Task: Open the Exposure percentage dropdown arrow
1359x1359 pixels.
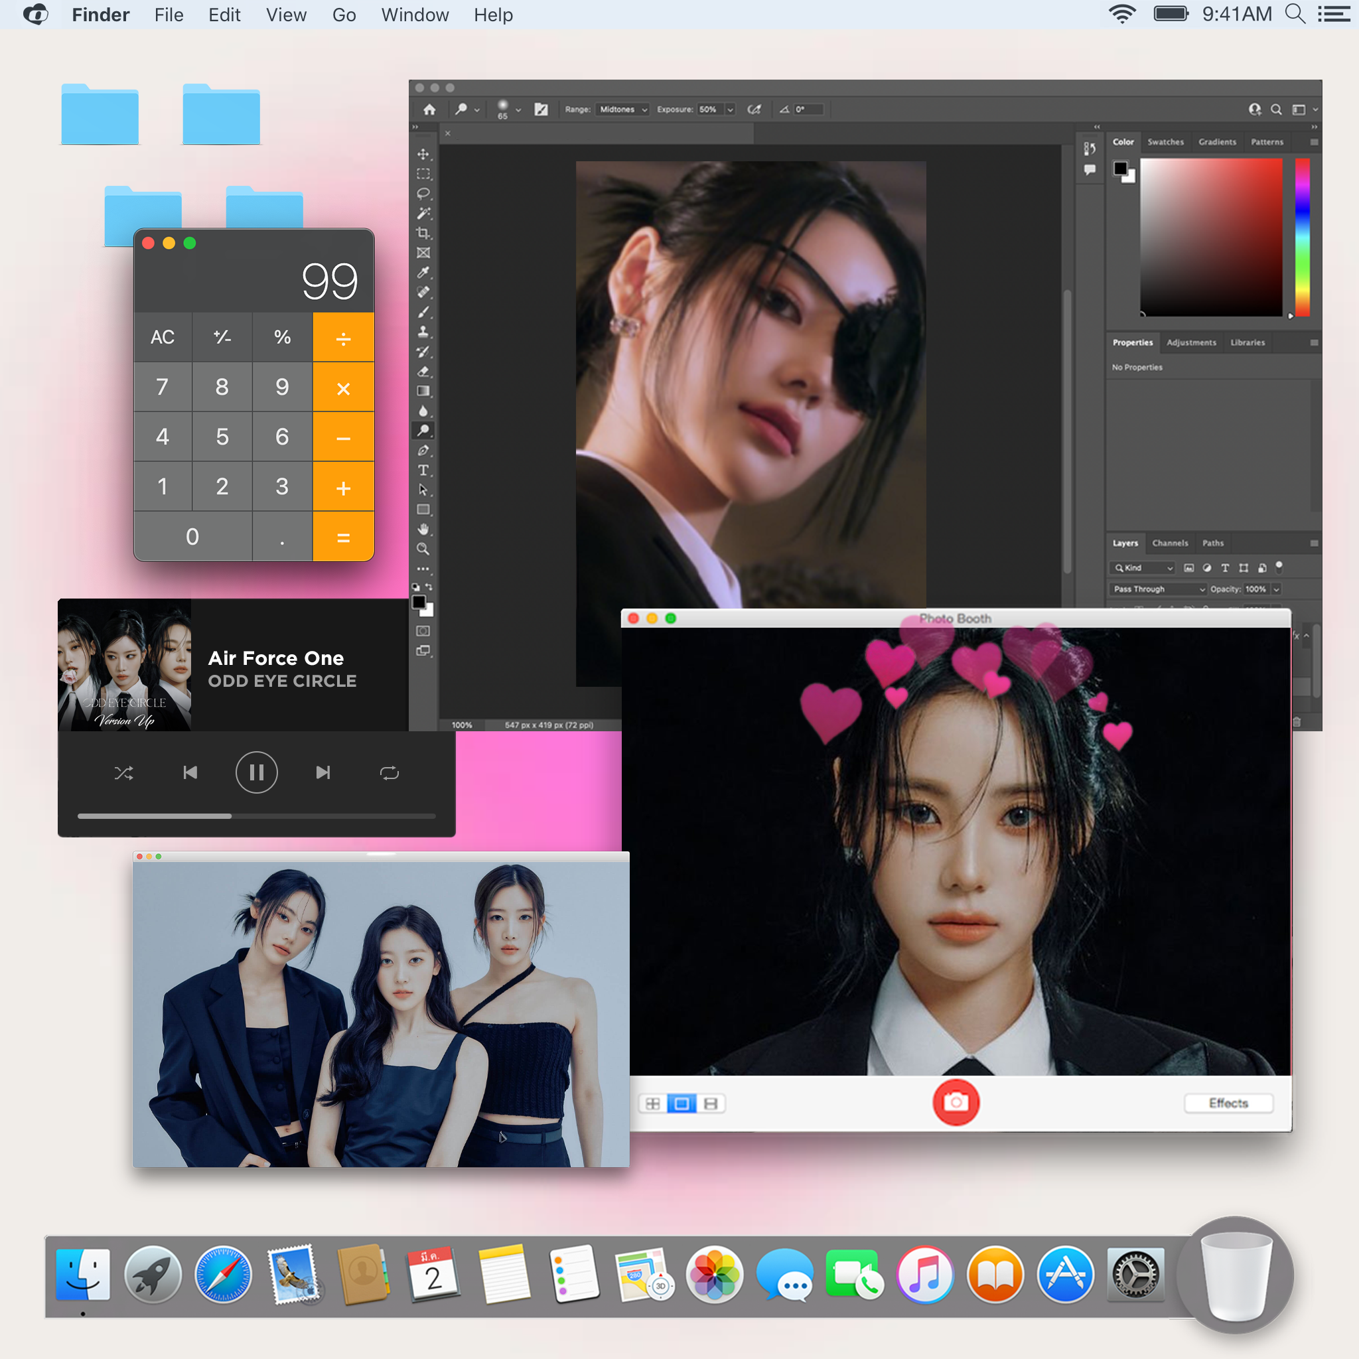Action: [730, 109]
